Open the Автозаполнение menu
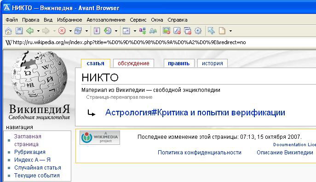 pos(106,20)
